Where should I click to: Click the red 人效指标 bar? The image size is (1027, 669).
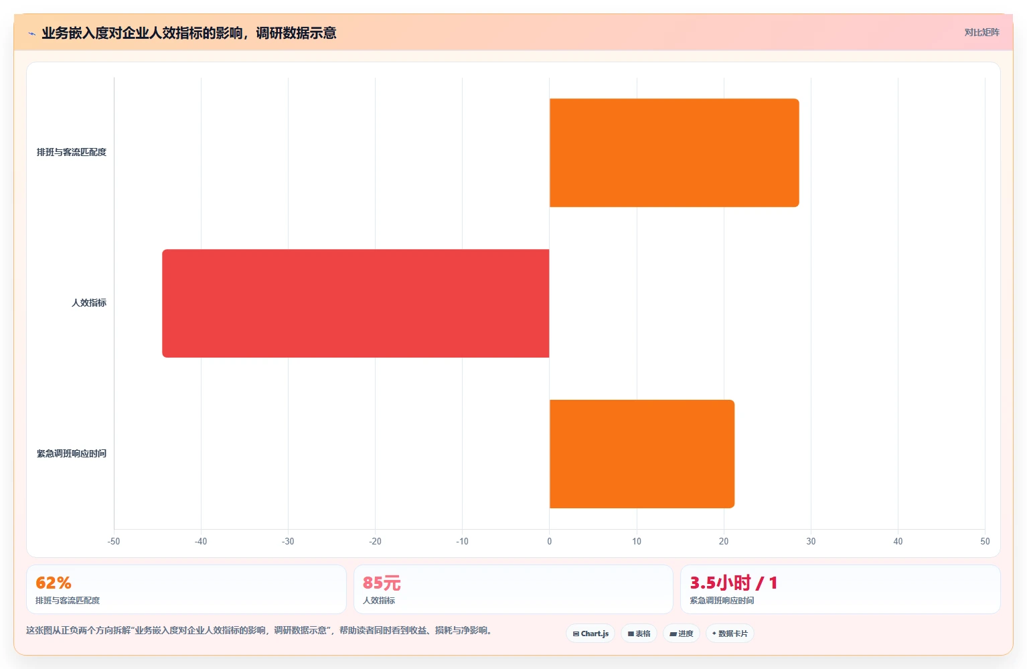[x=355, y=303]
